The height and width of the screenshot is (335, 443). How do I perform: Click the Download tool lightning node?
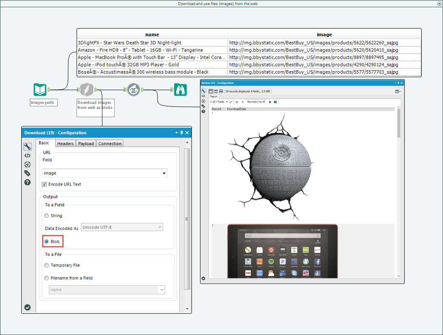pyautogui.click(x=86, y=90)
